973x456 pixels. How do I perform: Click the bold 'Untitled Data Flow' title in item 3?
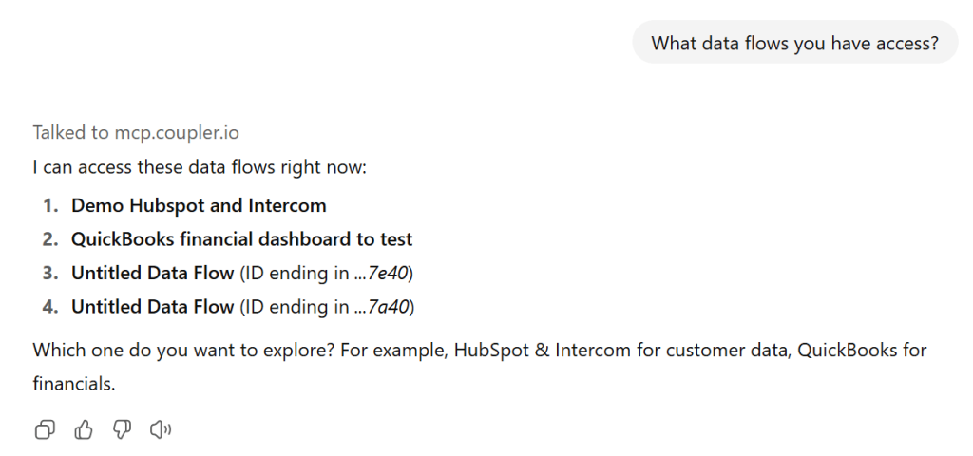pyautogui.click(x=152, y=274)
